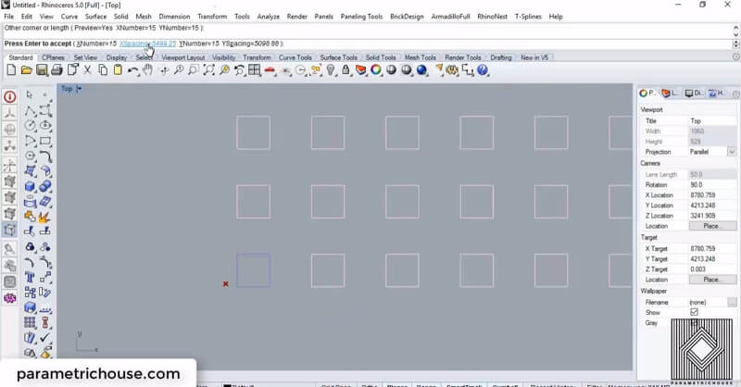This screenshot has width=741, height=387.
Task: Open the Top viewport title dropdown arrow
Action: pos(80,89)
